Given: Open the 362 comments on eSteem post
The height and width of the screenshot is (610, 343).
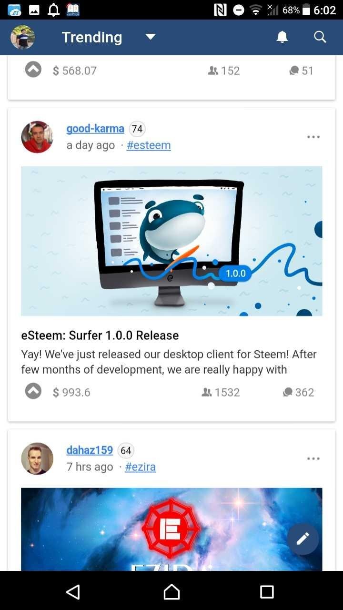Looking at the screenshot, I should coord(298,392).
